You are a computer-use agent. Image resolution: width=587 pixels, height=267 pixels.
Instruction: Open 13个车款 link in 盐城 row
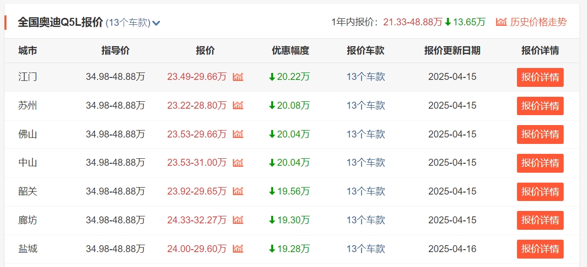pyautogui.click(x=366, y=249)
